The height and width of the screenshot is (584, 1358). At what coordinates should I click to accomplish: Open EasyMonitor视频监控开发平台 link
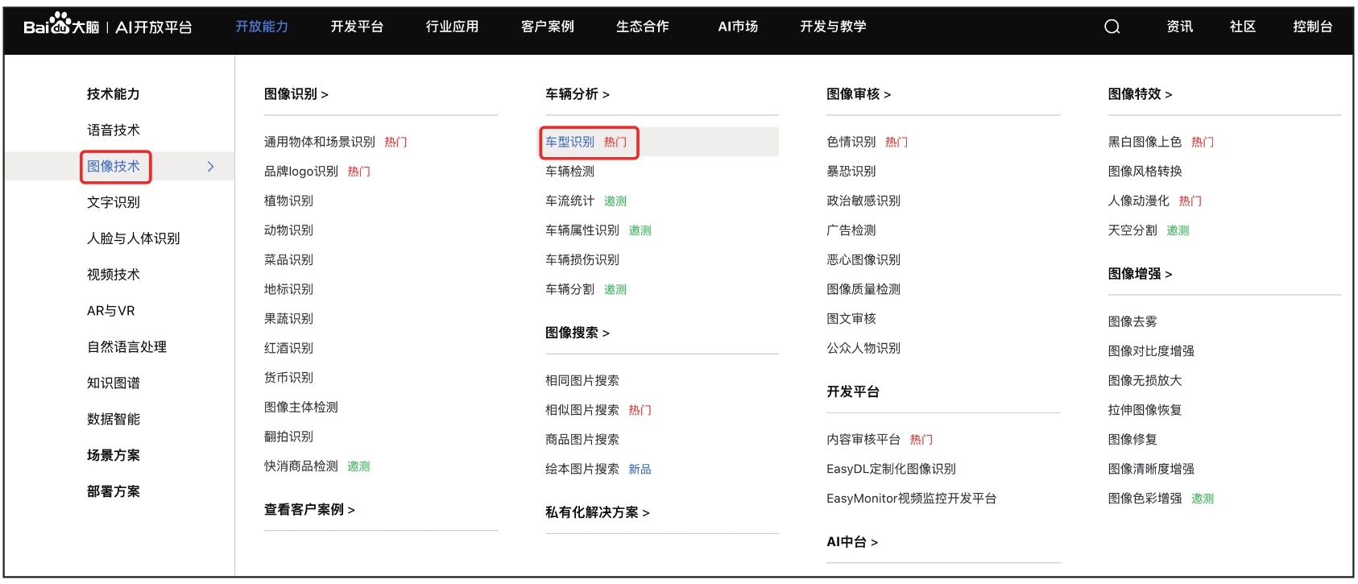(x=912, y=499)
